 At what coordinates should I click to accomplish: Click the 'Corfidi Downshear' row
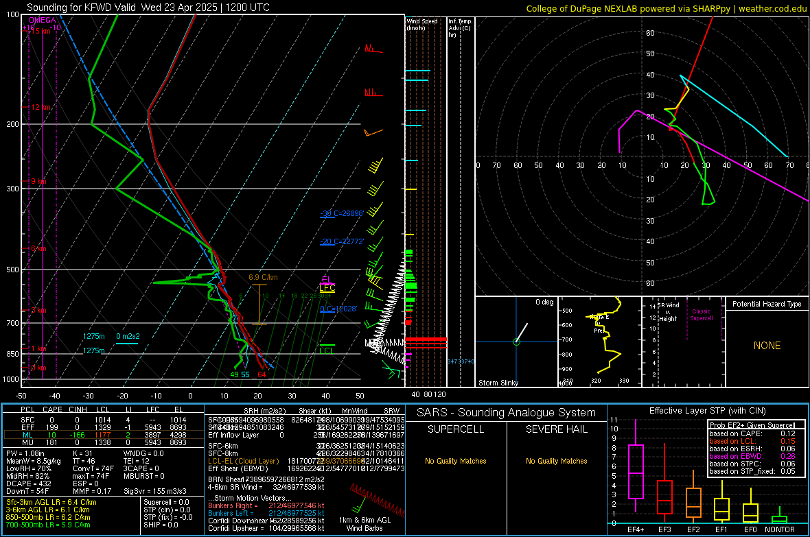click(266, 521)
